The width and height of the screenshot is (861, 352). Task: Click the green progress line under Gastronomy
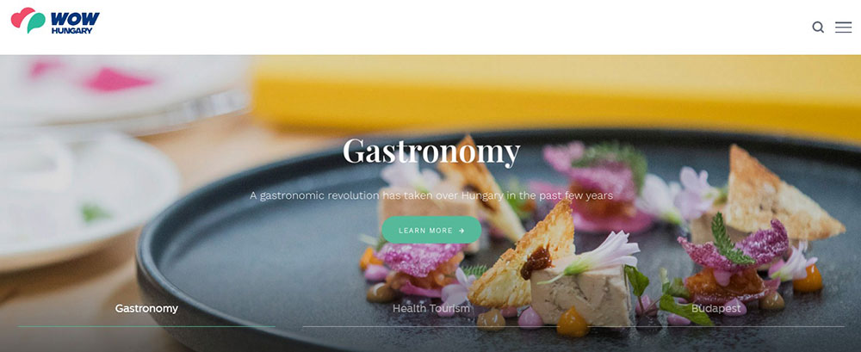coord(146,327)
